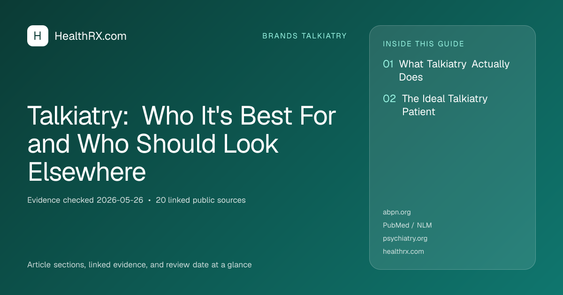
Task: Click the psychiatry.org source
Action: (x=405, y=238)
